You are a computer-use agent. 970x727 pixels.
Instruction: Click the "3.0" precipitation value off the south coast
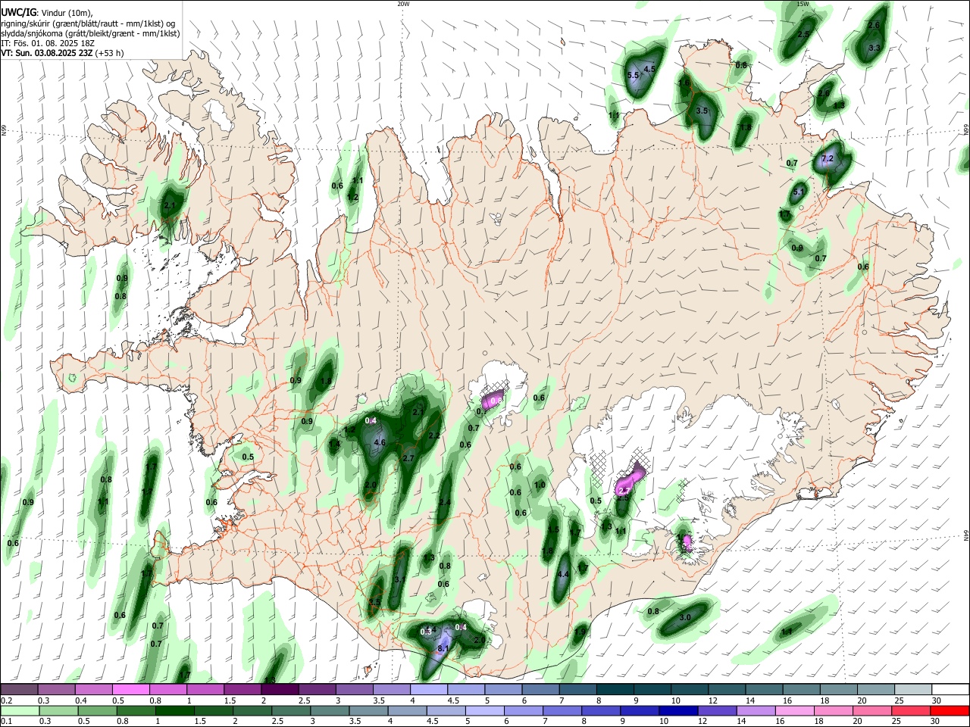685,618
